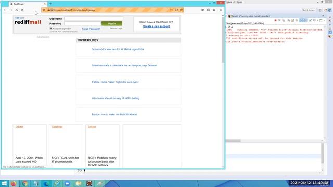
Task: Open Windows Start button
Action: 4,183
